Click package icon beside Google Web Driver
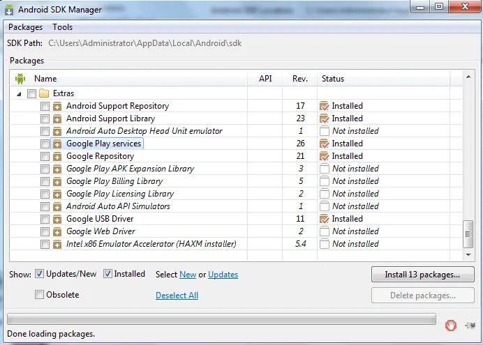Screen dimensions: 483x345 [57, 232]
